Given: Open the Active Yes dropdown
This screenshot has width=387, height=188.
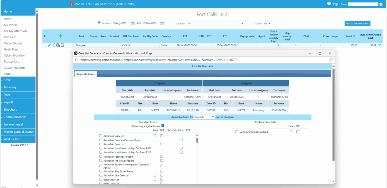Looking at the screenshot, I should coord(267,23).
